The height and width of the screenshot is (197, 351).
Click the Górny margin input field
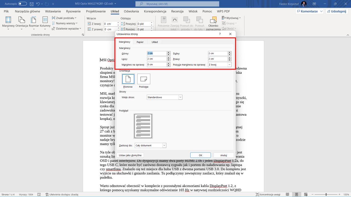157,53
